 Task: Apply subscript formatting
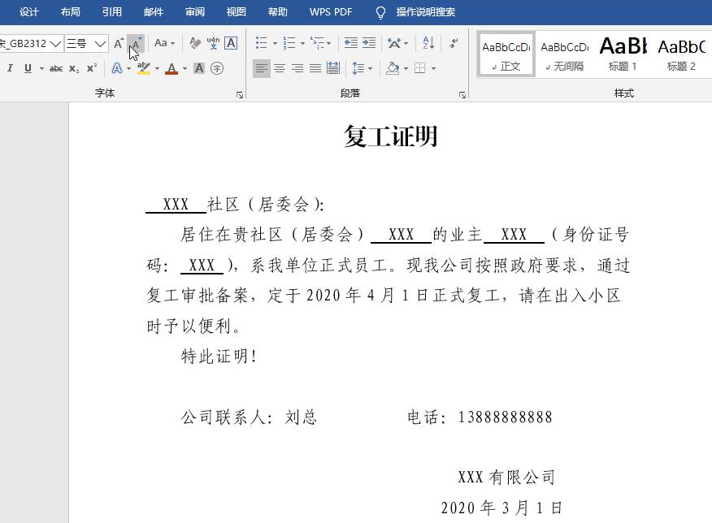coord(74,68)
